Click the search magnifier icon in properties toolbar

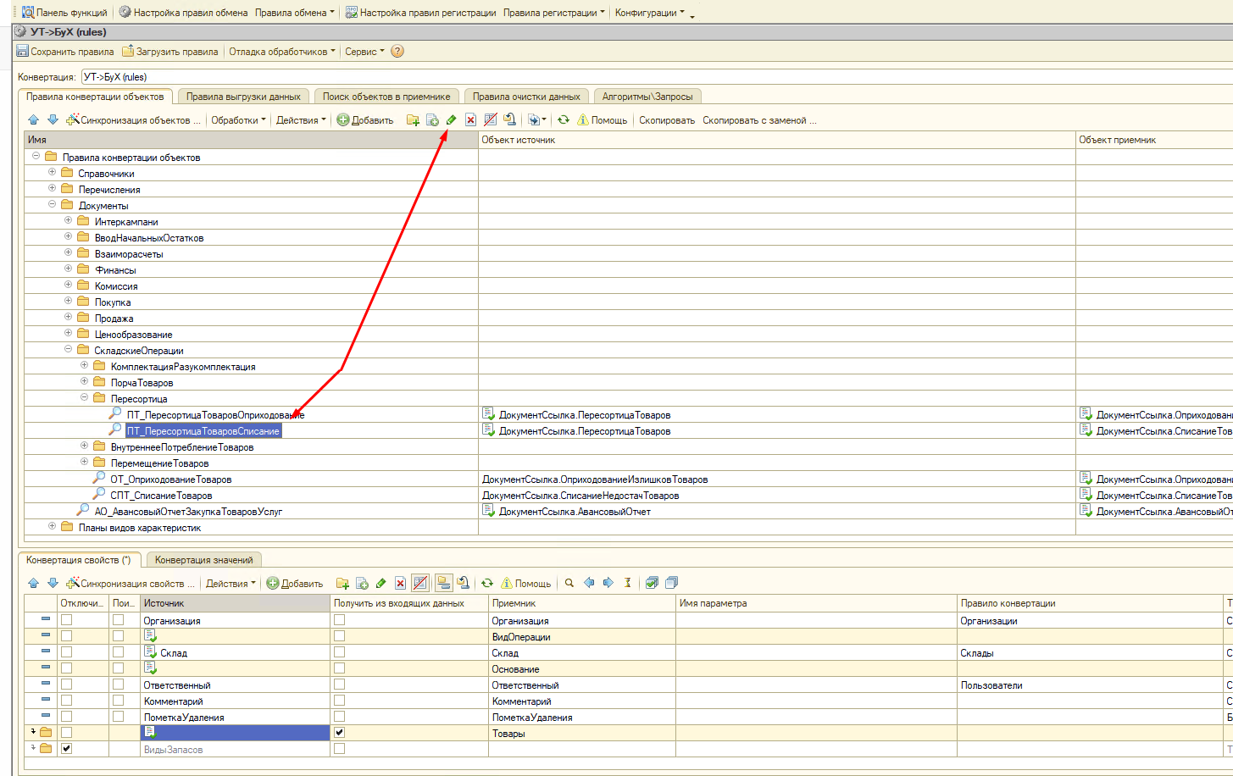569,583
